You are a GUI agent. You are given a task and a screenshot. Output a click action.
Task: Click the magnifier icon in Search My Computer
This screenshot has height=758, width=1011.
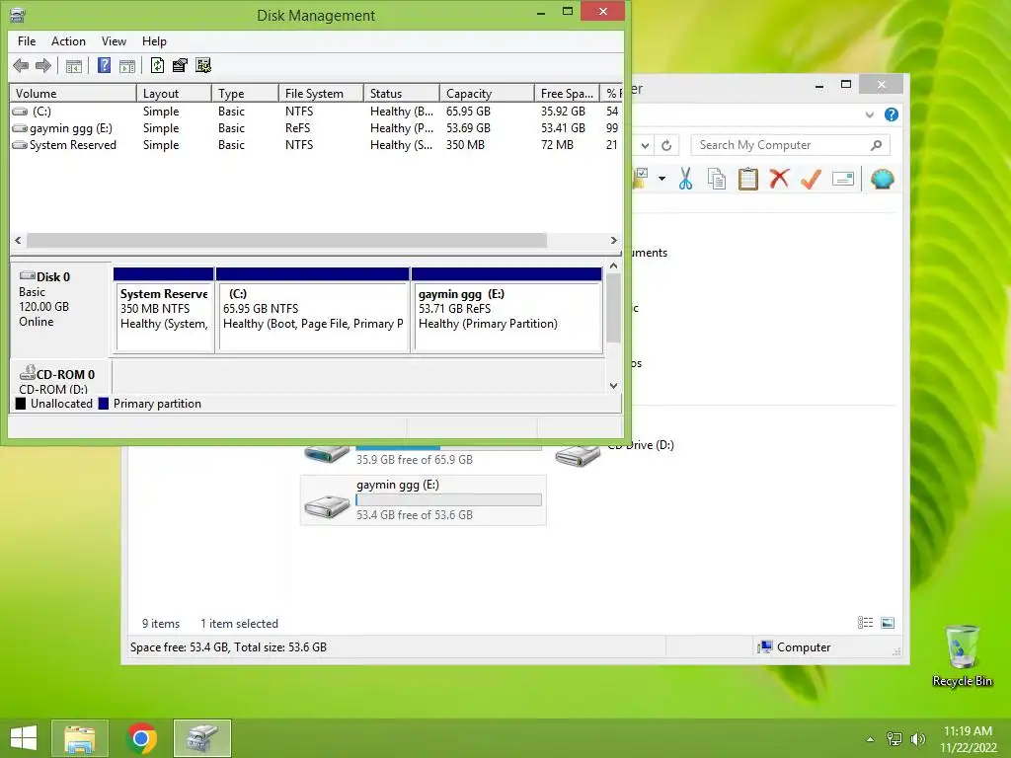[x=876, y=145]
